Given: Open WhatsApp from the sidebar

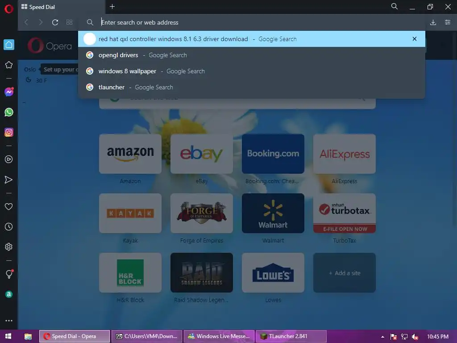Looking at the screenshot, I should (x=9, y=112).
